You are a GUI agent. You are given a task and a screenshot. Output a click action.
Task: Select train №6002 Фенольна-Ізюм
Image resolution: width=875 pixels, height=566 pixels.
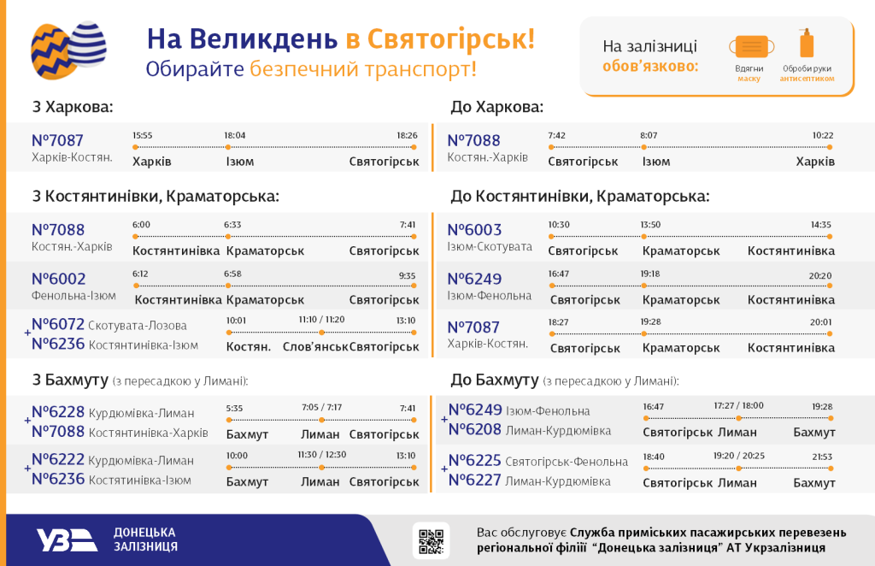(62, 286)
